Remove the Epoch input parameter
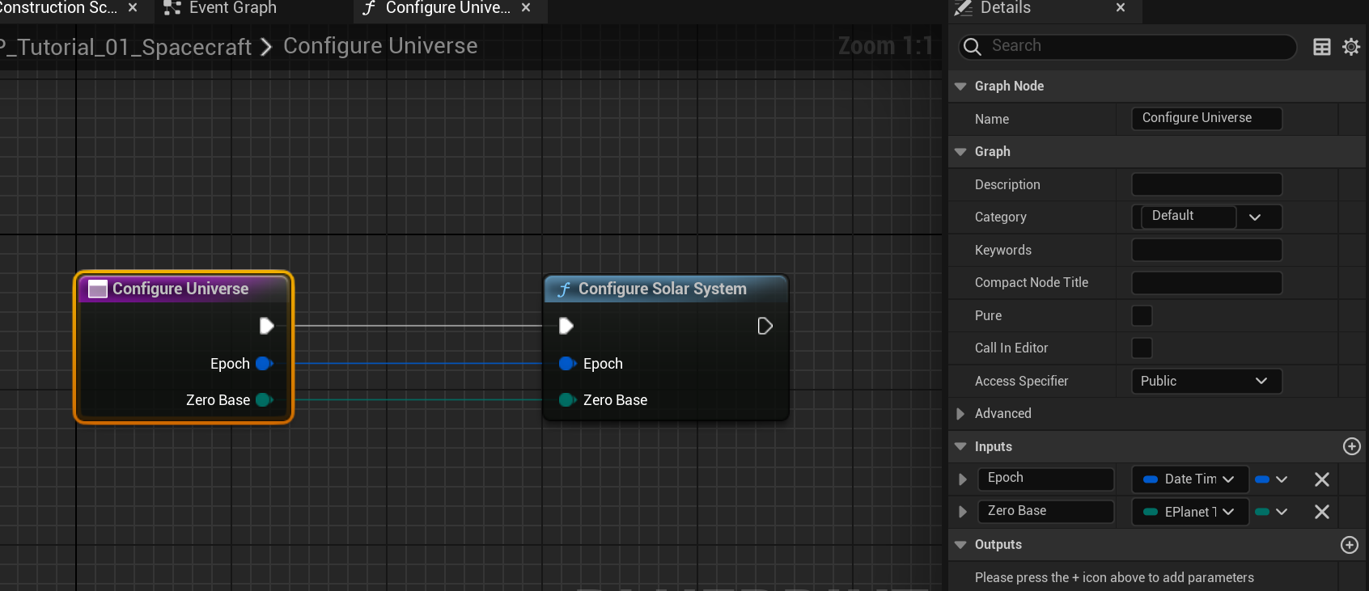Image resolution: width=1369 pixels, height=591 pixels. coord(1321,479)
